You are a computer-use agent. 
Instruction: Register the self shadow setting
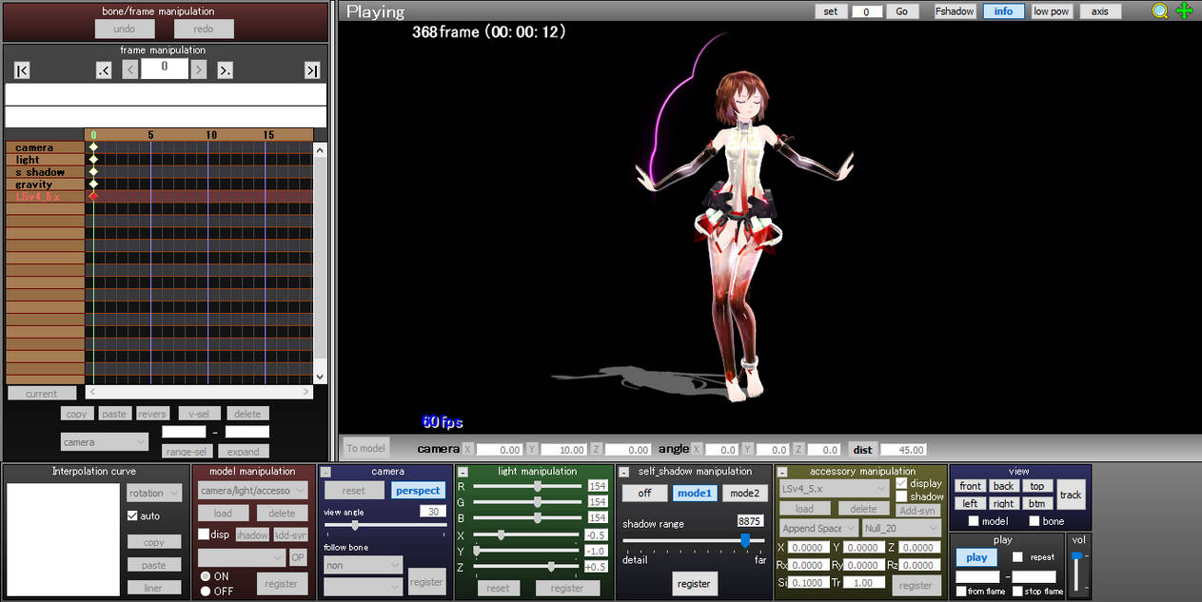(x=694, y=584)
